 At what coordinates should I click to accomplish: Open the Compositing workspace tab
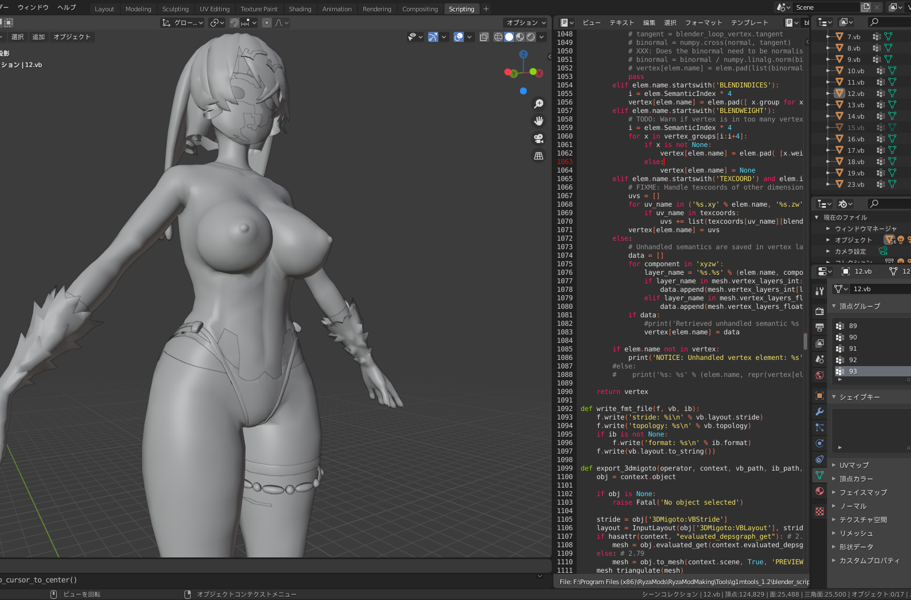420,9
